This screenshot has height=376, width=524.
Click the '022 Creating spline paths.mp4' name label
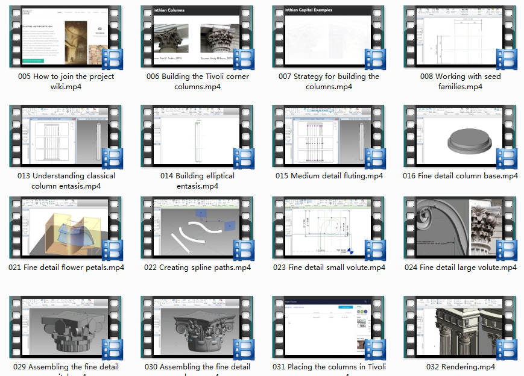point(197,268)
